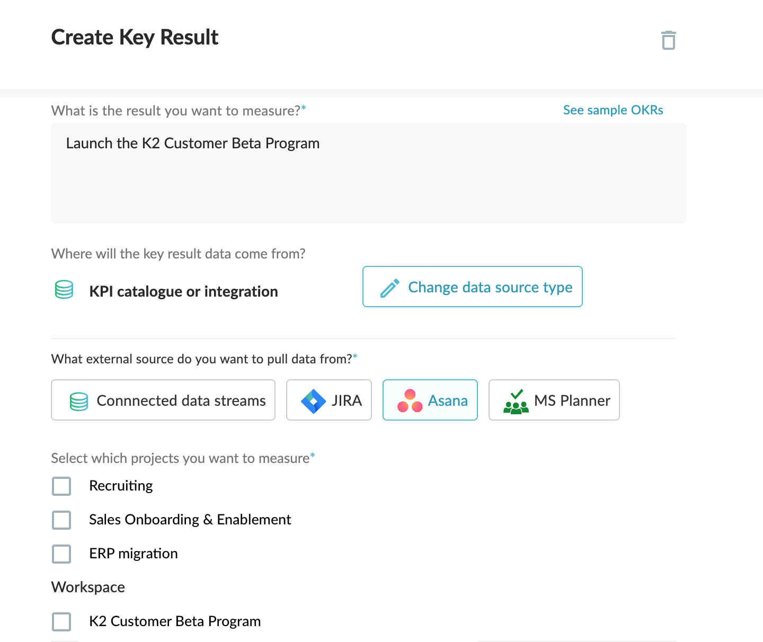The height and width of the screenshot is (642, 763).
Task: Click the ERP migration project name
Action: click(134, 554)
